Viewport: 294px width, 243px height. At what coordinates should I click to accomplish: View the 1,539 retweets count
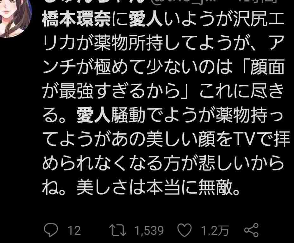[x=149, y=230]
